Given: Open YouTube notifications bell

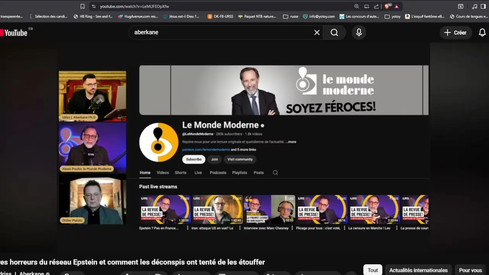Looking at the screenshot, I should coord(482,32).
